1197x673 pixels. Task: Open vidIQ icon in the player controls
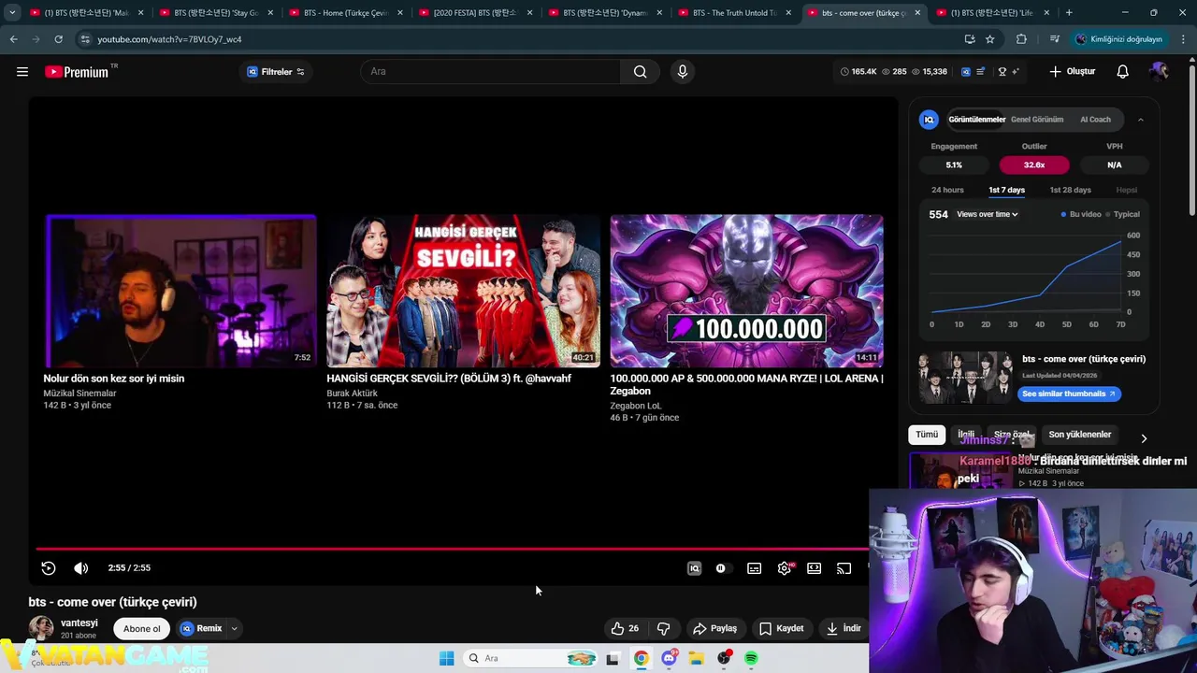point(694,568)
